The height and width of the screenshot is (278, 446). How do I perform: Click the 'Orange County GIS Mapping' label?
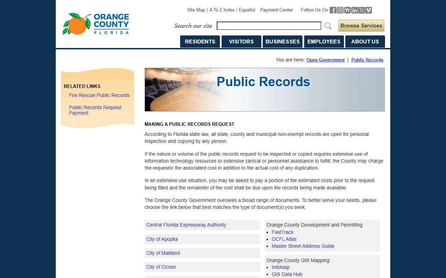pyautogui.click(x=298, y=260)
